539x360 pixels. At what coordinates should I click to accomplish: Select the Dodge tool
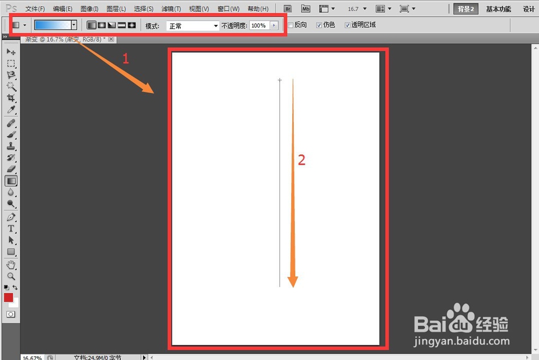(x=11, y=204)
